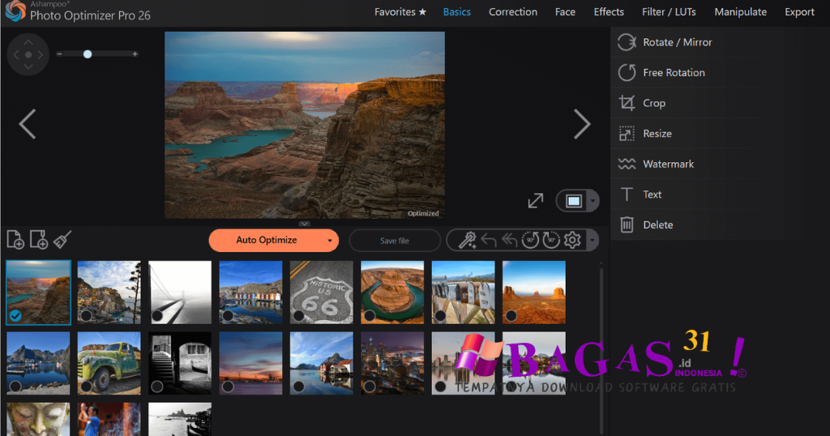Click the undo all double-arrow icon
This screenshot has height=436, width=830.
pos(509,240)
